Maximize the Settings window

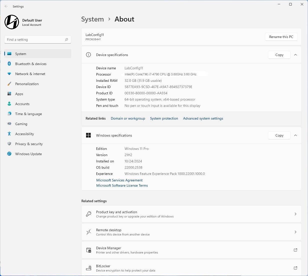tap(290, 4)
